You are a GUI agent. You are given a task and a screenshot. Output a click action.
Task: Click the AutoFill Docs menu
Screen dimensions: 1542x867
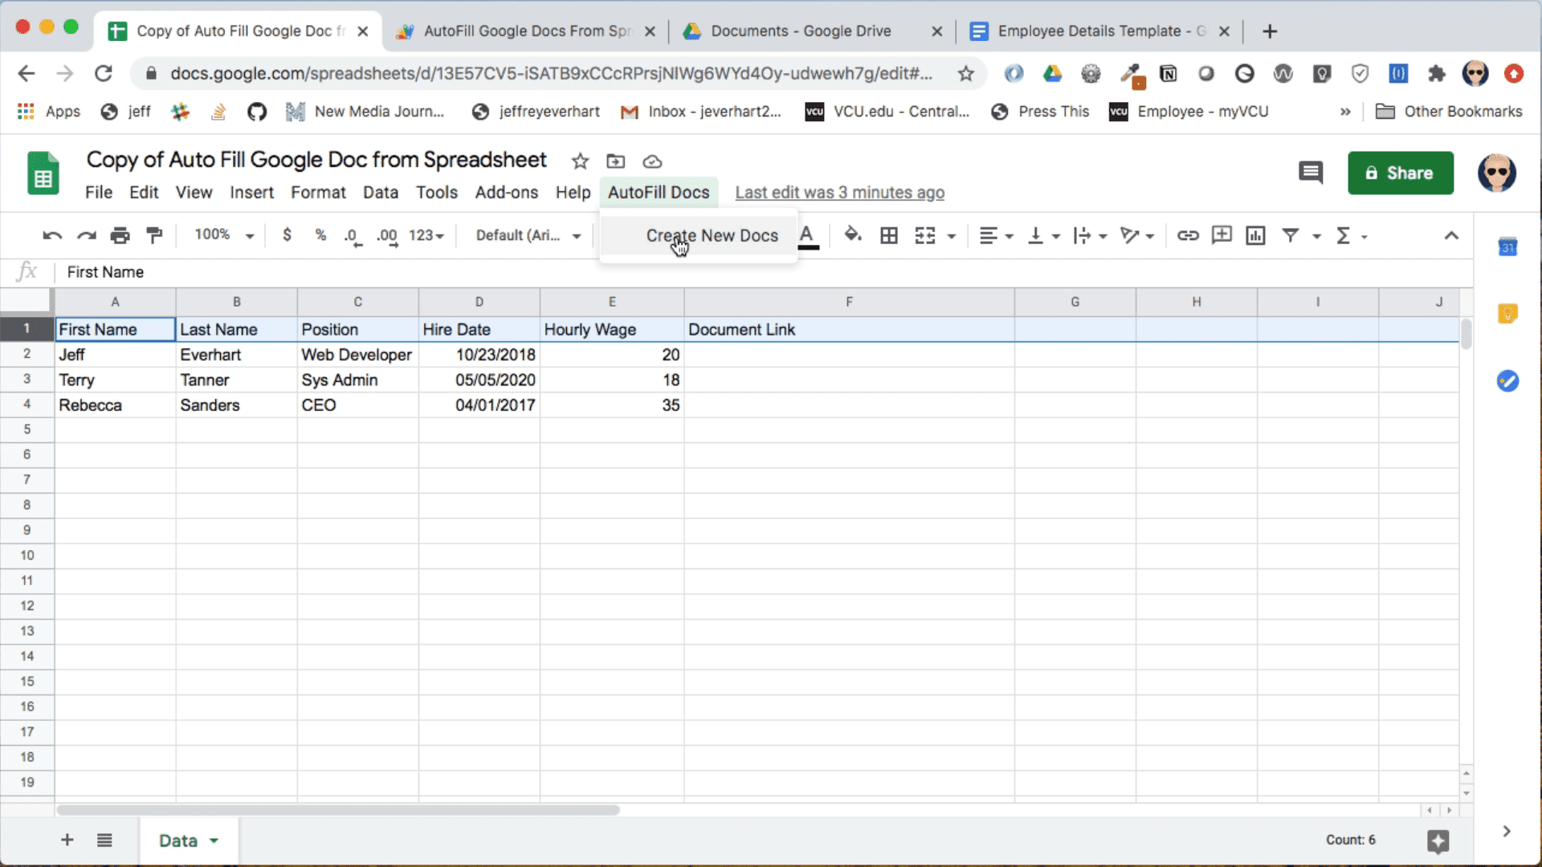click(x=658, y=193)
